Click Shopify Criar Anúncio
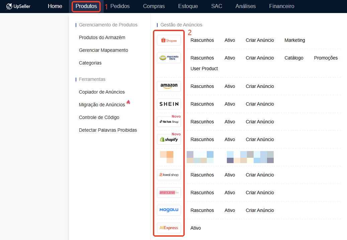The width and height of the screenshot is (347, 240). [260, 139]
